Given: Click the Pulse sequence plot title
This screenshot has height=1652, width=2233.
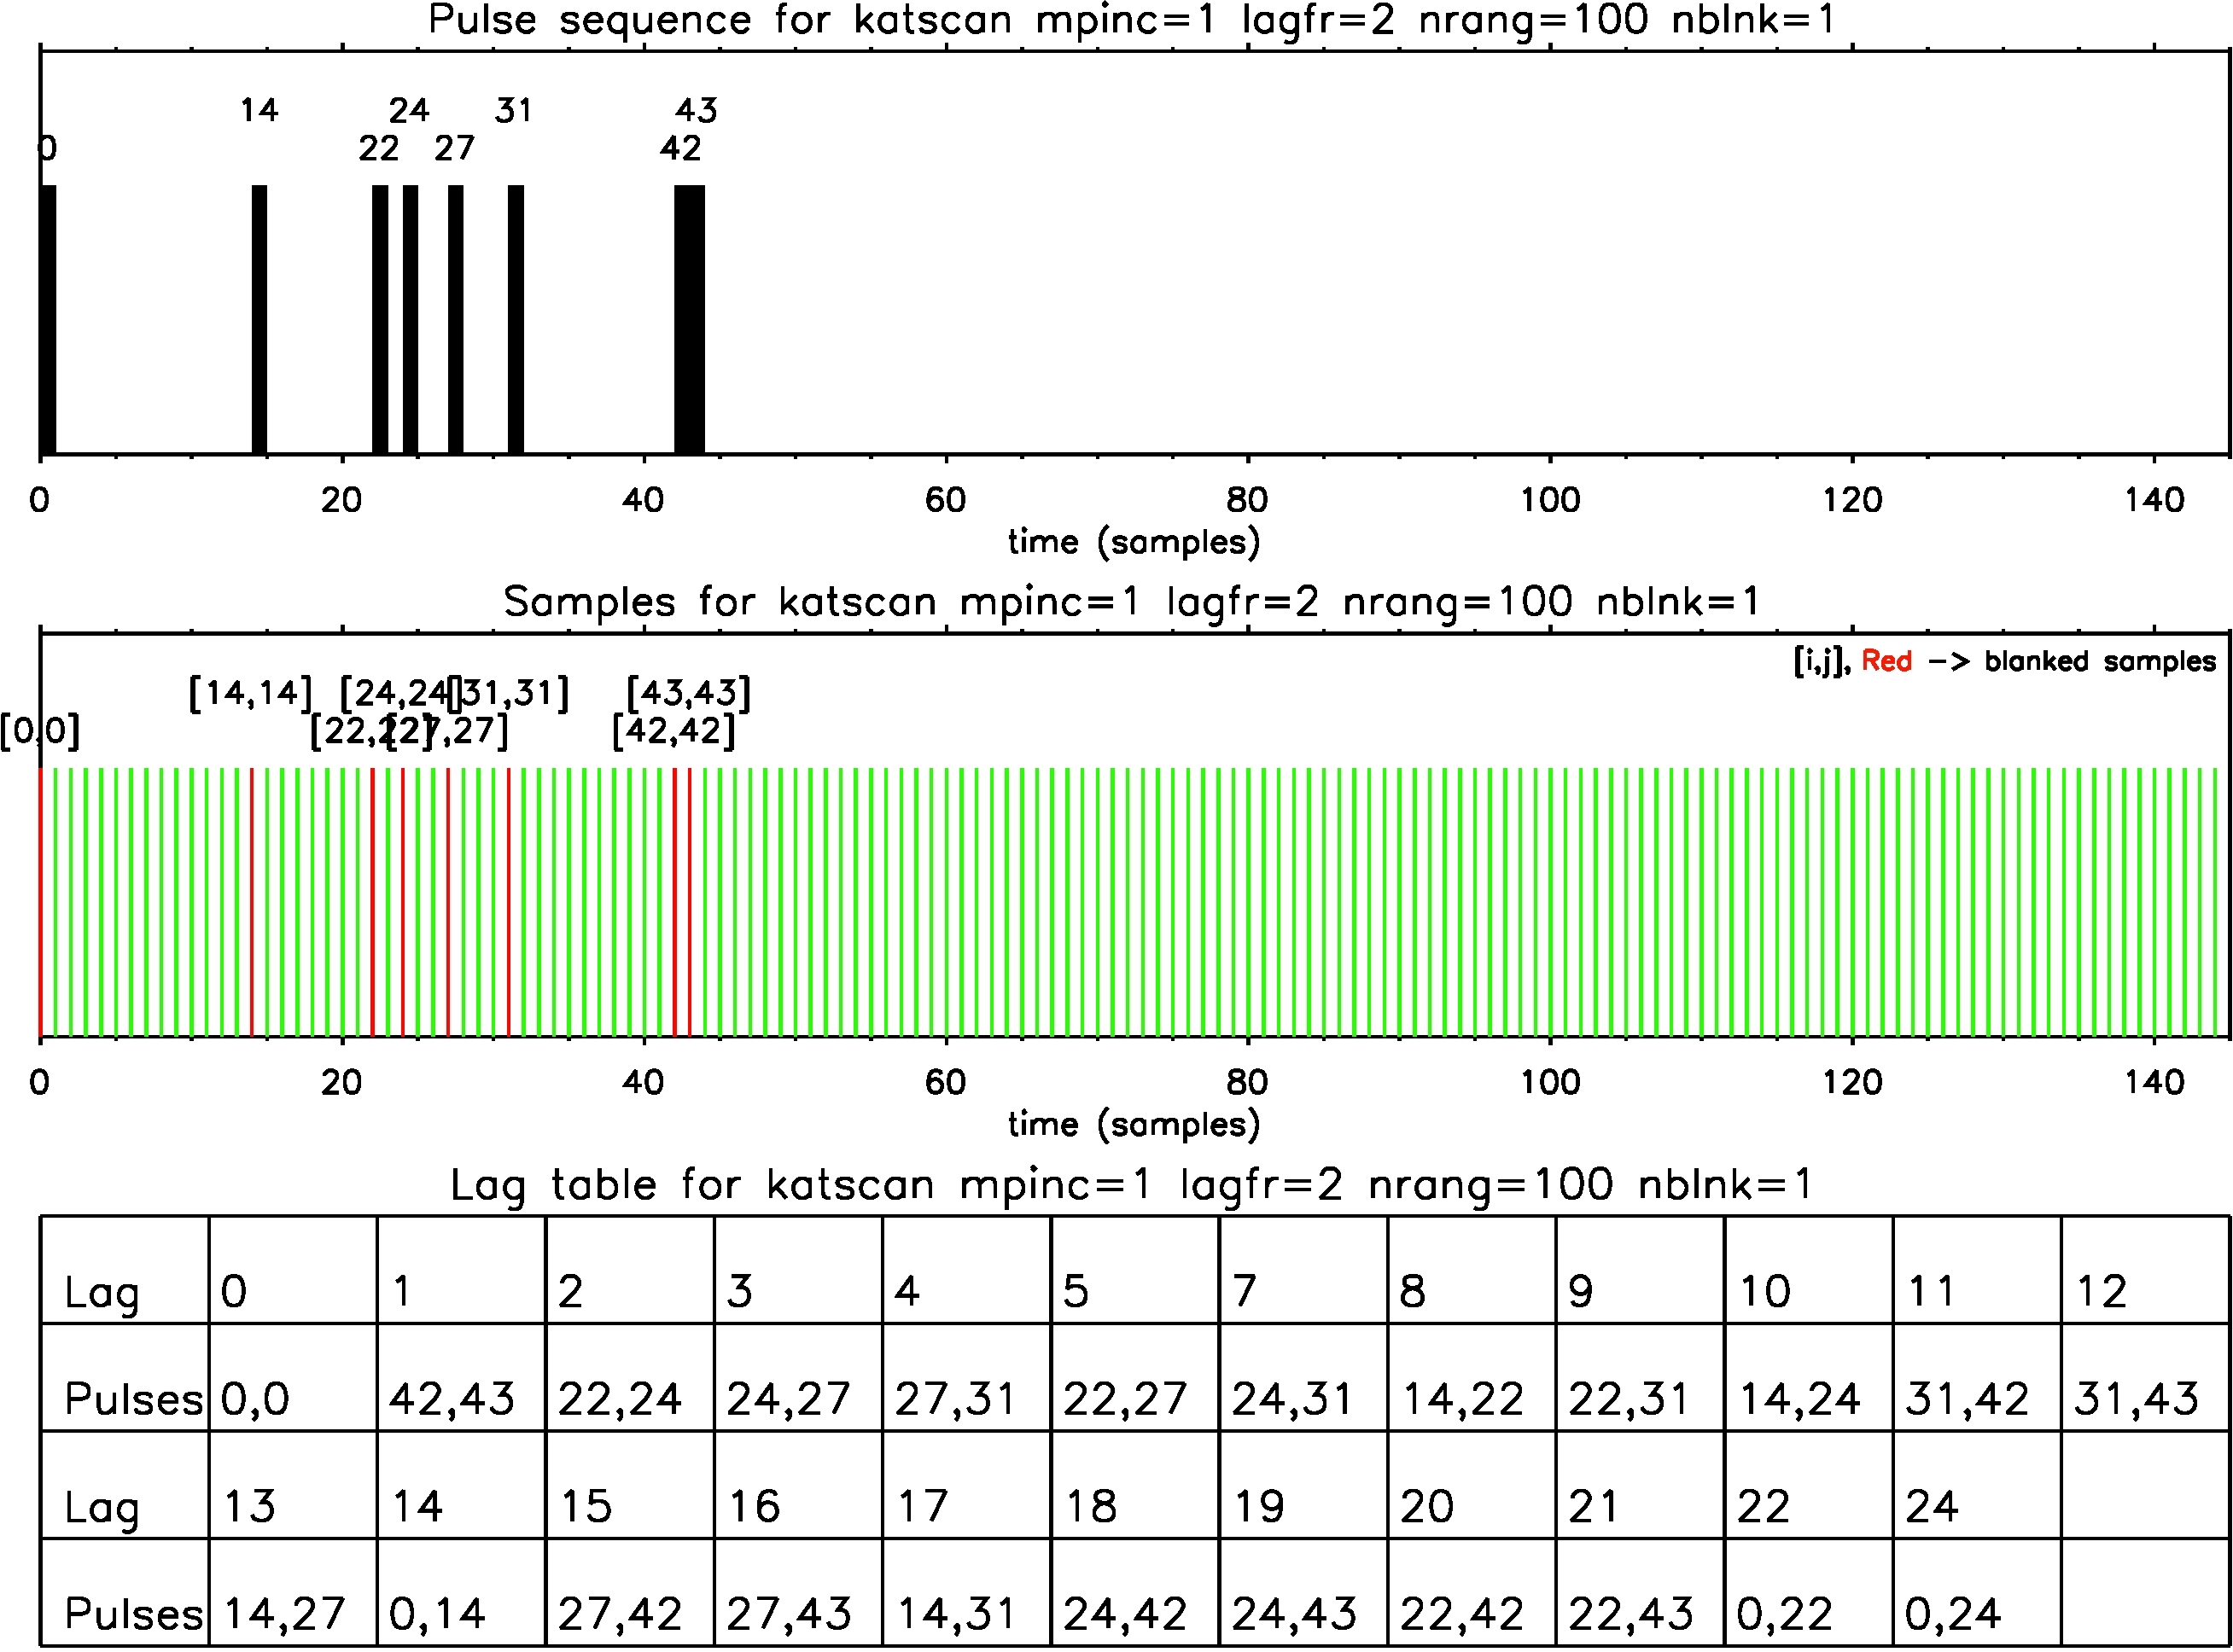Looking at the screenshot, I should tap(1132, 20).
